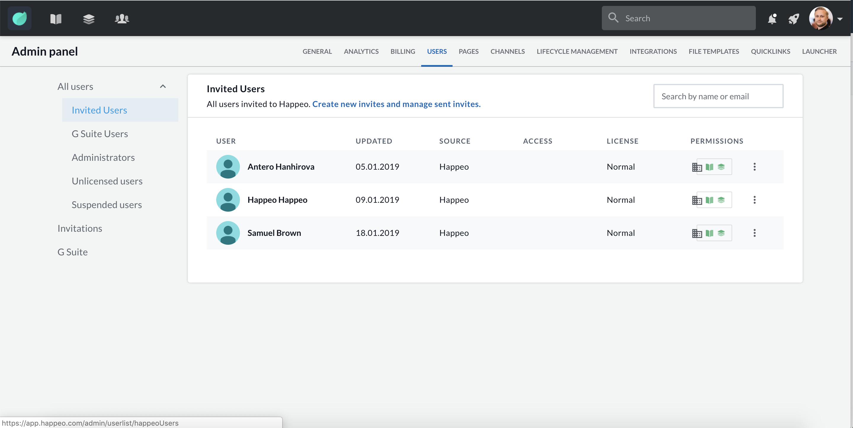Toggle Samuel Brown's pages permission icon
The width and height of the screenshot is (853, 428).
(x=709, y=233)
